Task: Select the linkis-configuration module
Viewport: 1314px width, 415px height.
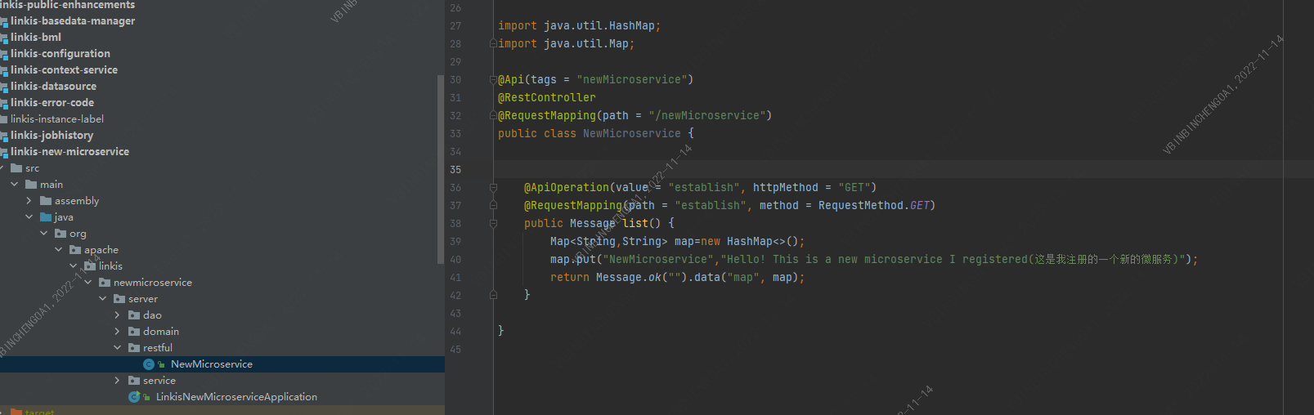Action: 60,54
